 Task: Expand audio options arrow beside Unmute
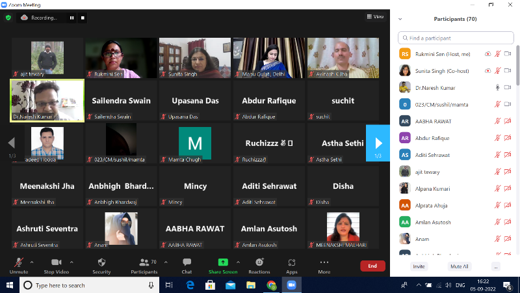pyautogui.click(x=33, y=262)
